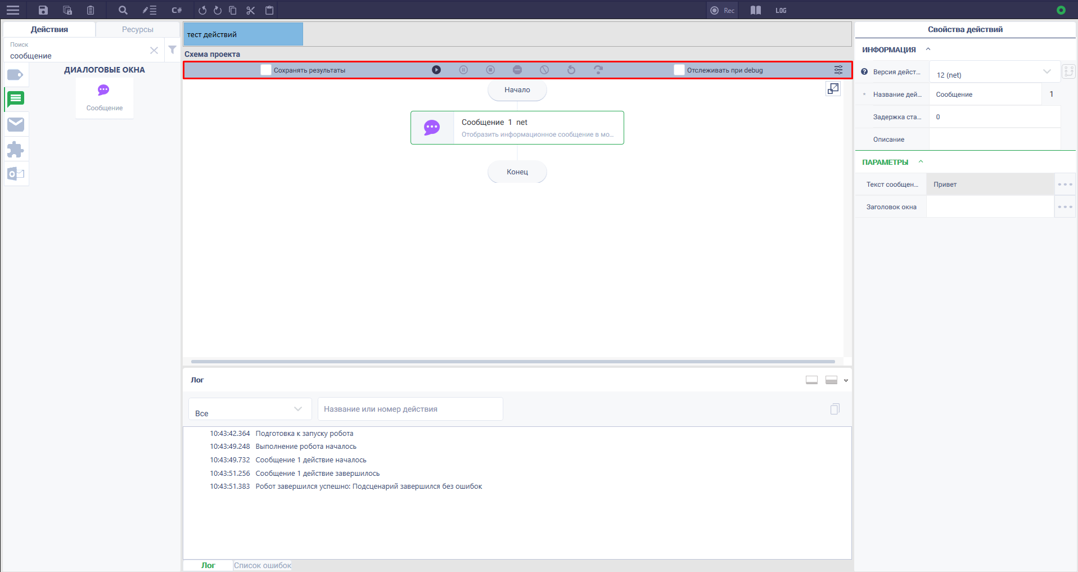This screenshot has height=572, width=1078.
Task: Select the Начало node
Action: point(517,90)
